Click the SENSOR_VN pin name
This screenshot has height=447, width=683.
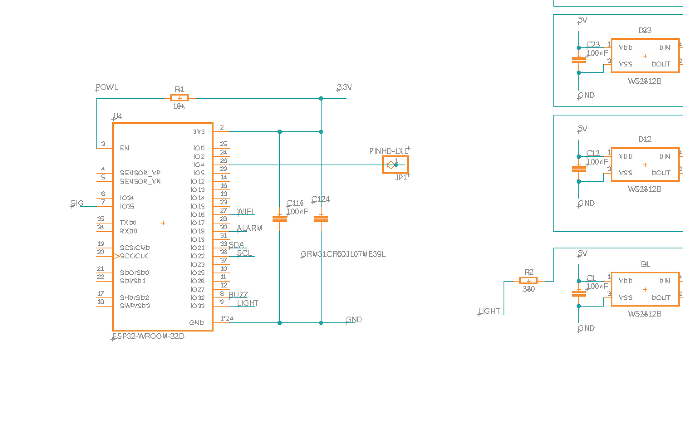point(140,182)
